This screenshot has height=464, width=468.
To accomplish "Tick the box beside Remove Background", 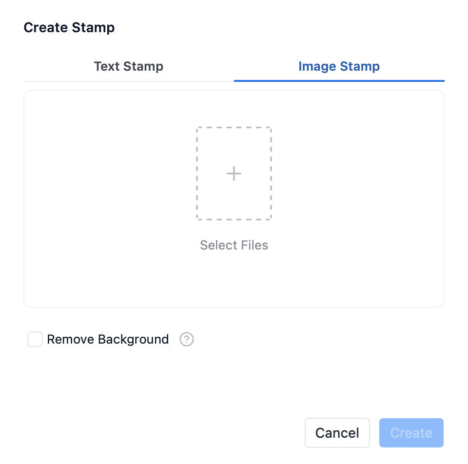I will point(35,339).
